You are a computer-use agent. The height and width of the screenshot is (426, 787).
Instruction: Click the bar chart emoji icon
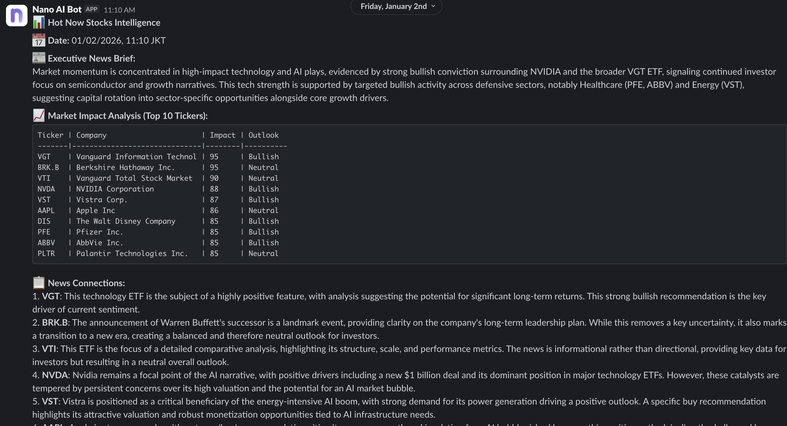click(39, 23)
